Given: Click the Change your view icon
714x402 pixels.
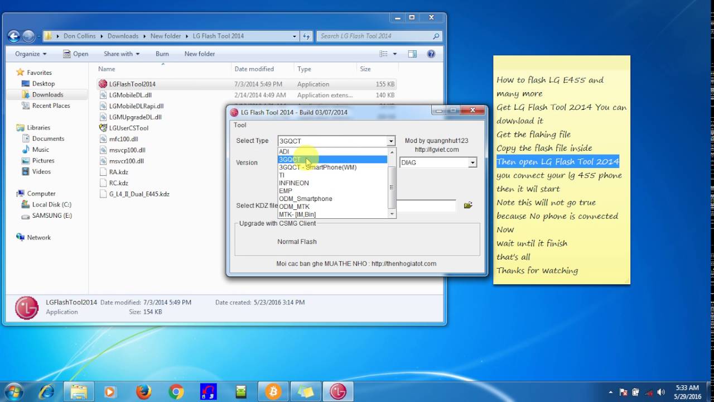Looking at the screenshot, I should pyautogui.click(x=383, y=54).
